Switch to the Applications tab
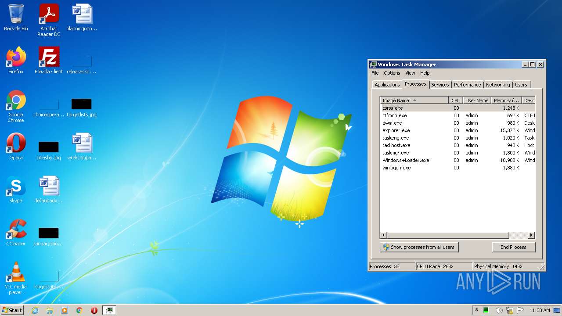This screenshot has height=316, width=562. [387, 85]
